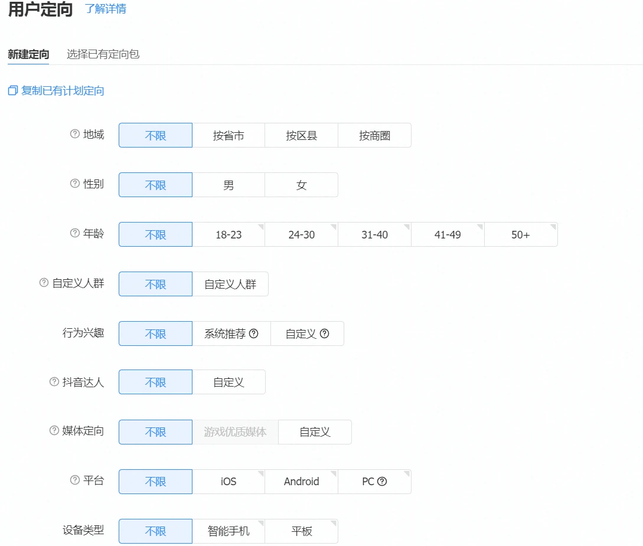Screen dimensions: 643x546
Task: Click help icon next to 地域
Action: click(x=74, y=134)
